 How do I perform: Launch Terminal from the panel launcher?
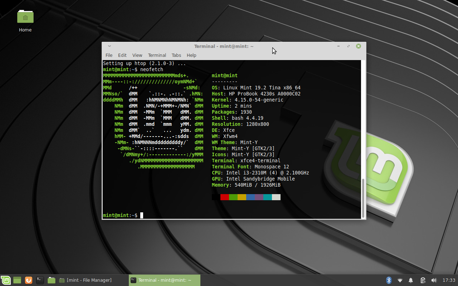[40, 280]
